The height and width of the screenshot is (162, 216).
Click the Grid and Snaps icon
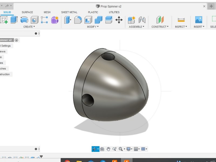136,149
